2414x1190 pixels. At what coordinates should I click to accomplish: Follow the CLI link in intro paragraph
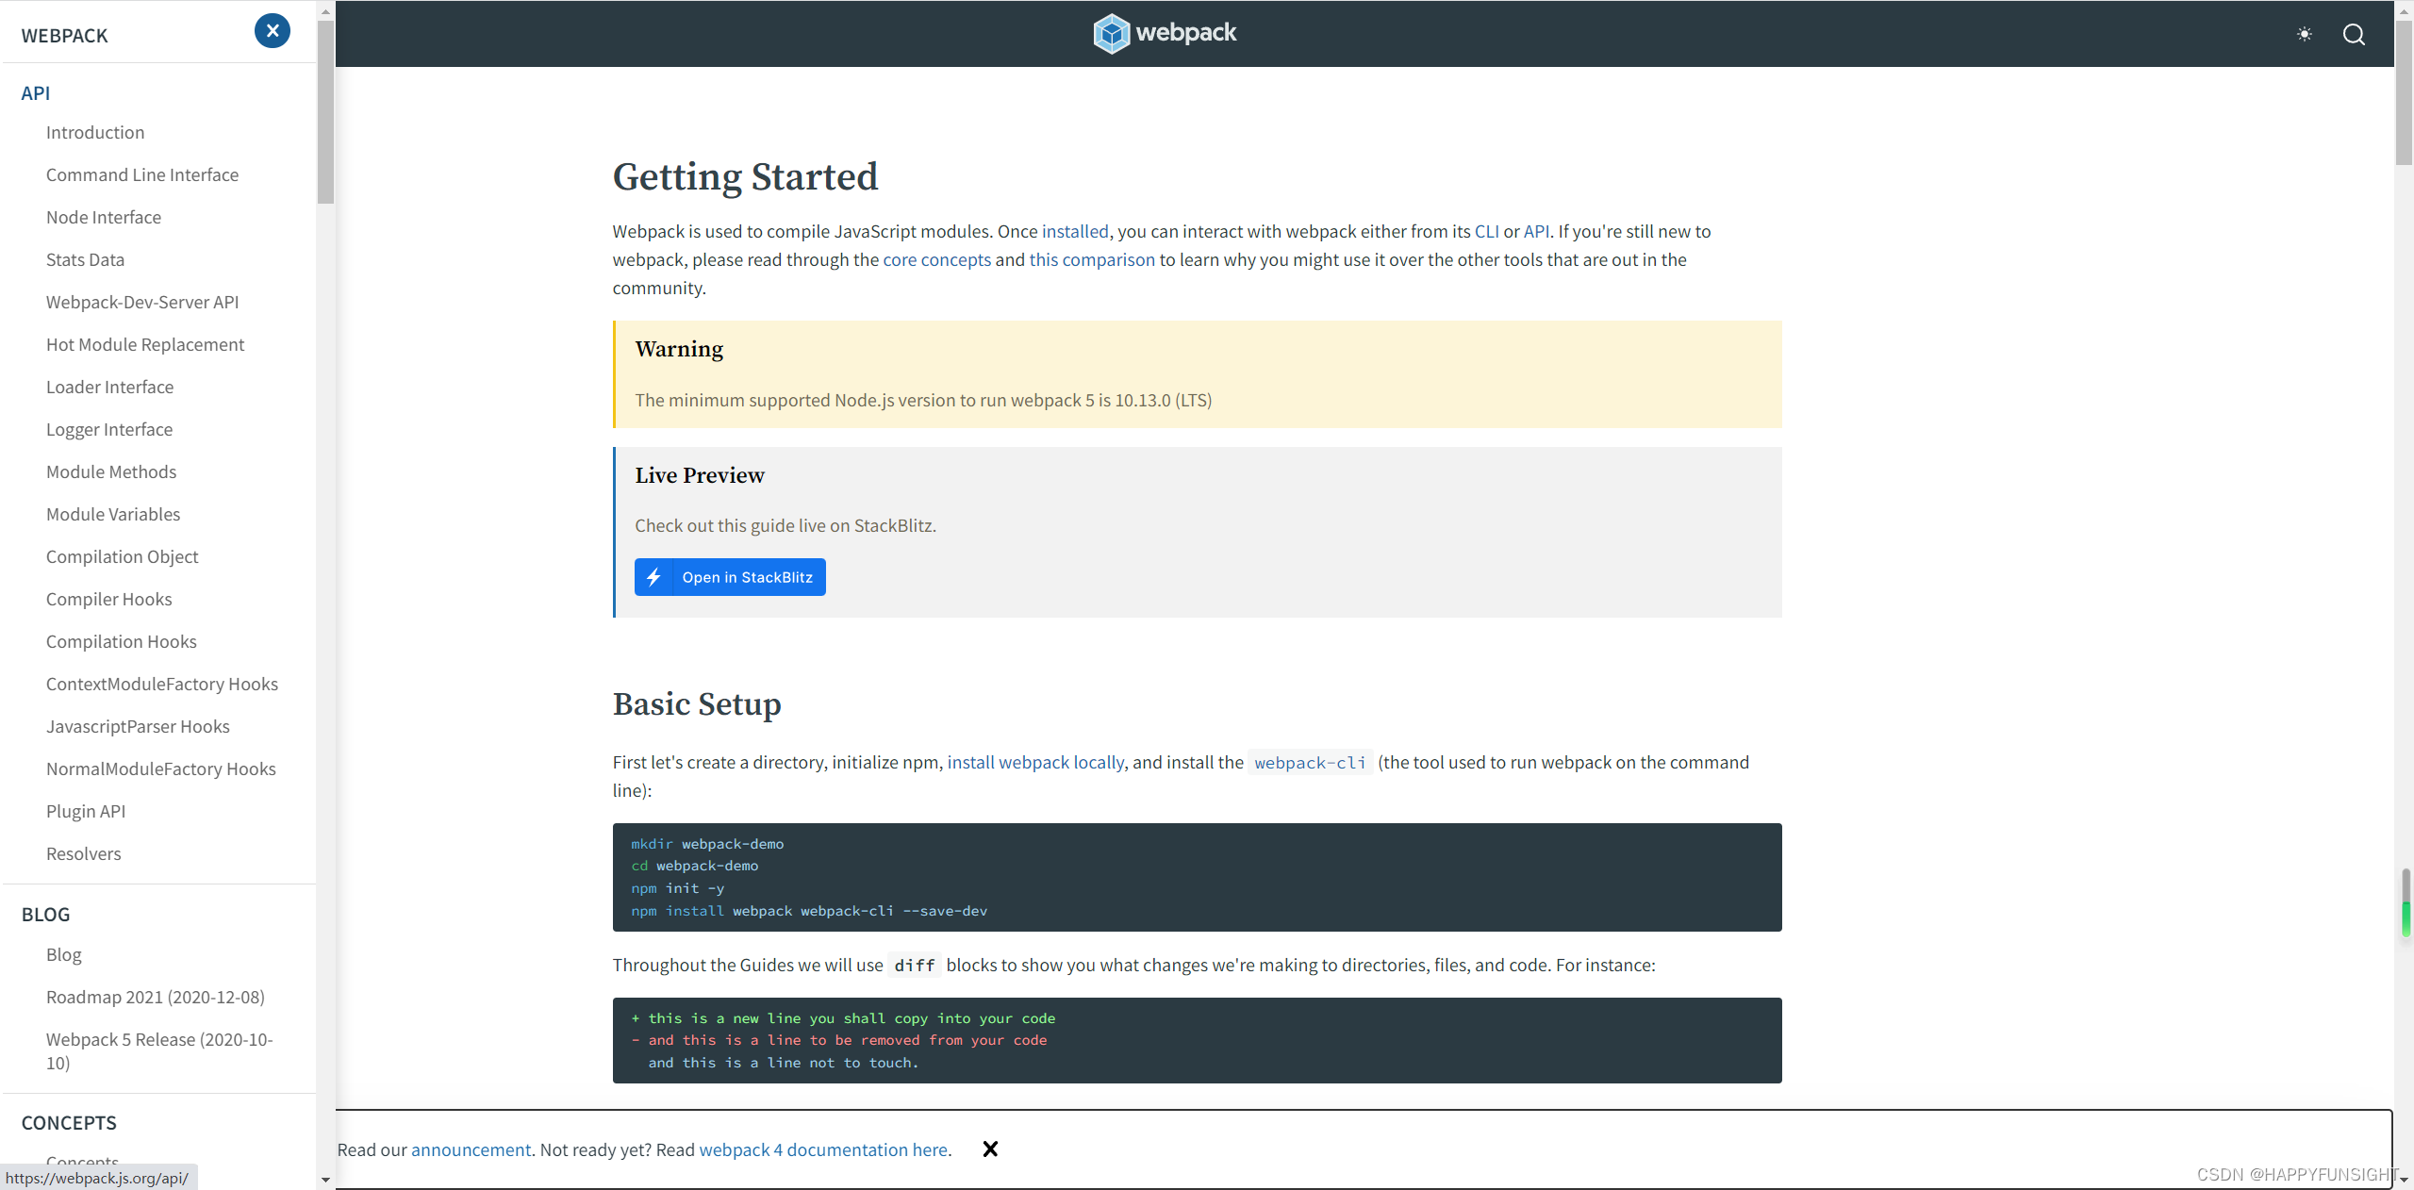coord(1486,231)
